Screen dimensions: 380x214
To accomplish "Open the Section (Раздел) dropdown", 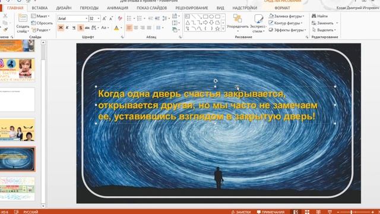I will [41, 30].
